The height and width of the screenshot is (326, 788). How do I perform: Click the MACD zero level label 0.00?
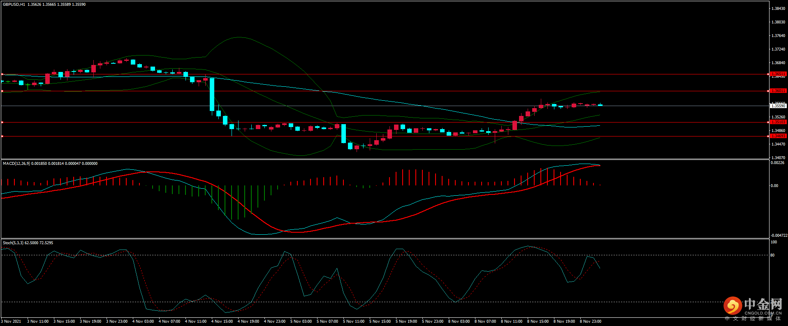tap(774, 186)
